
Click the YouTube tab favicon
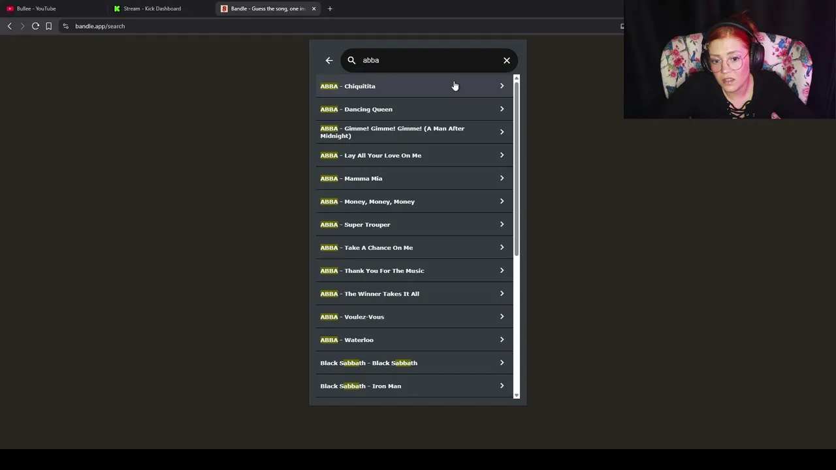point(10,8)
